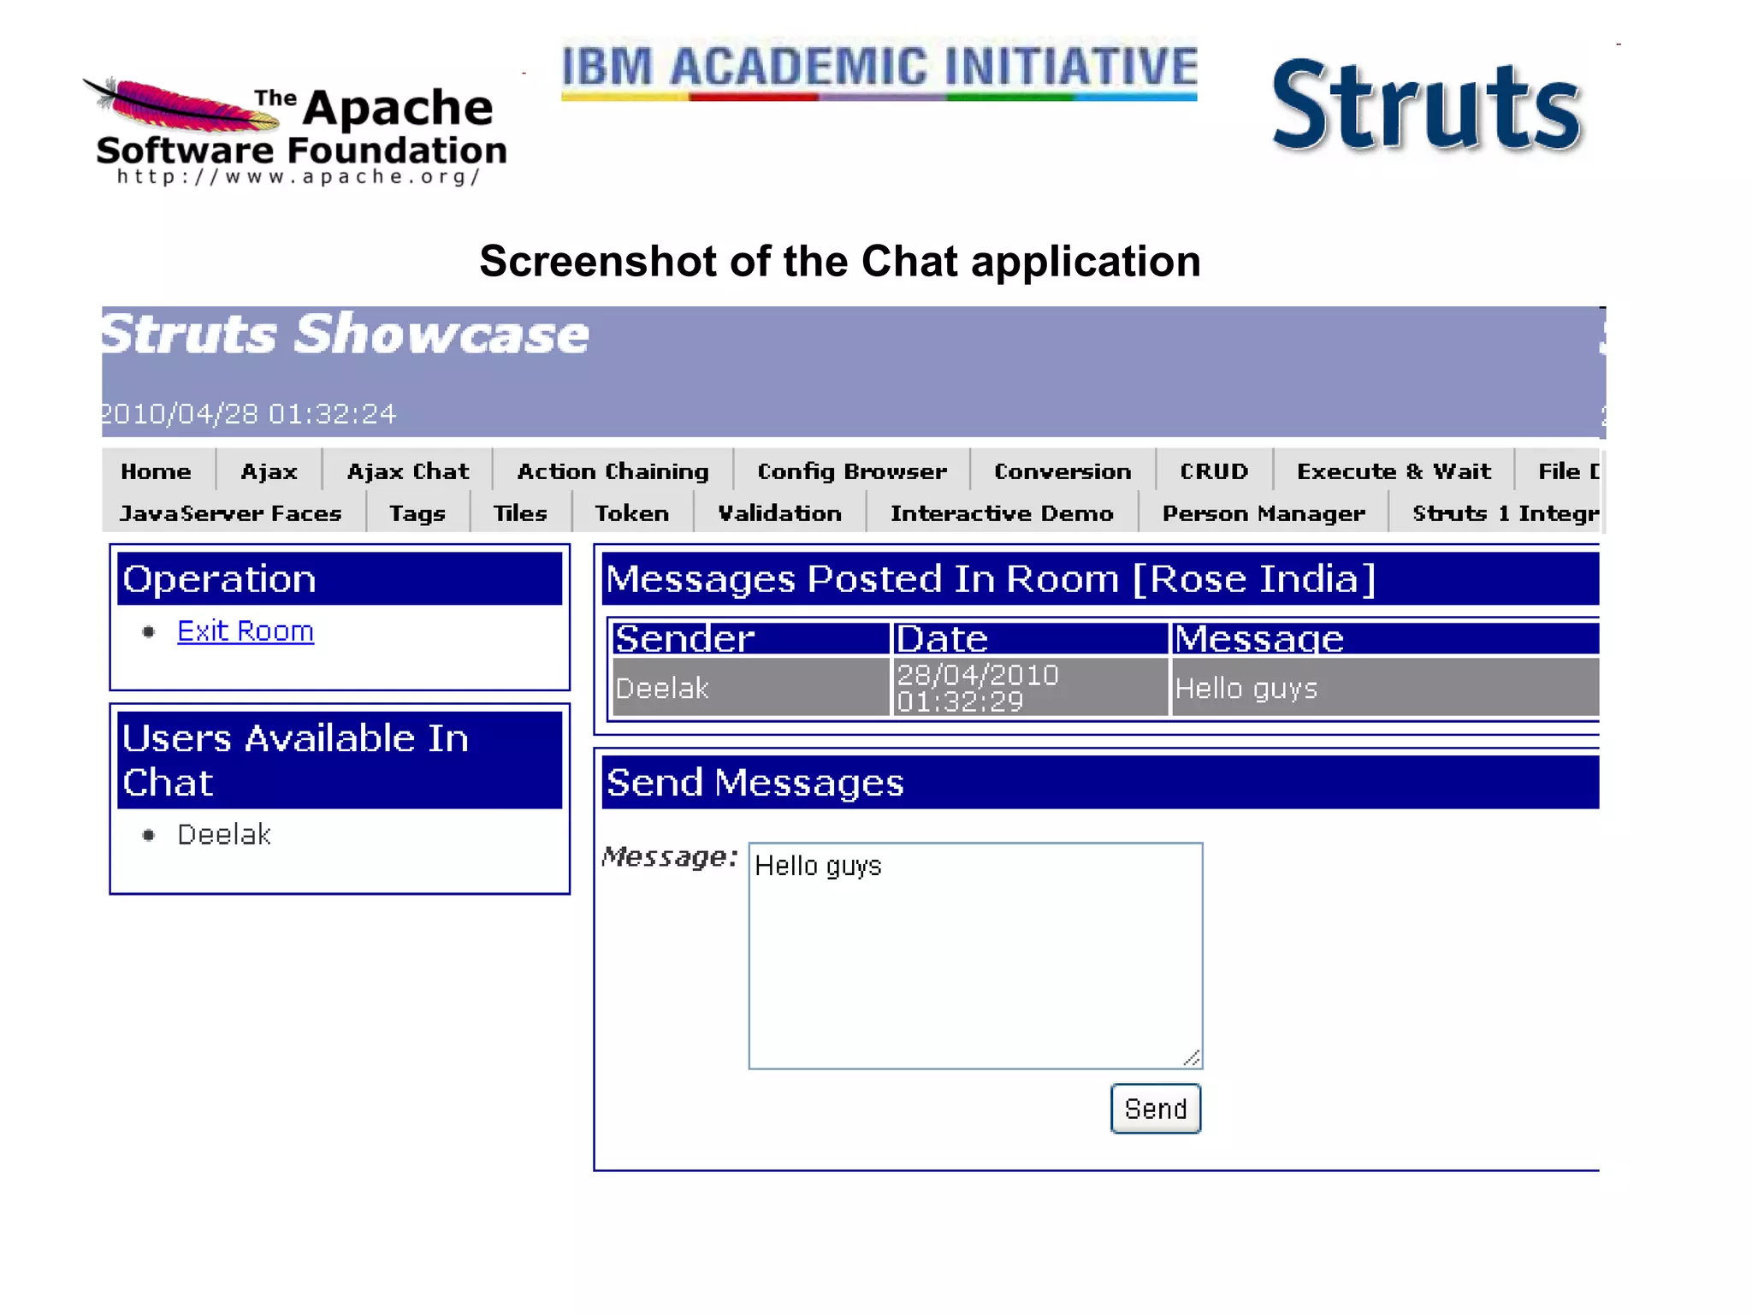Open the CRUD tab
The width and height of the screenshot is (1752, 1314).
point(1214,471)
